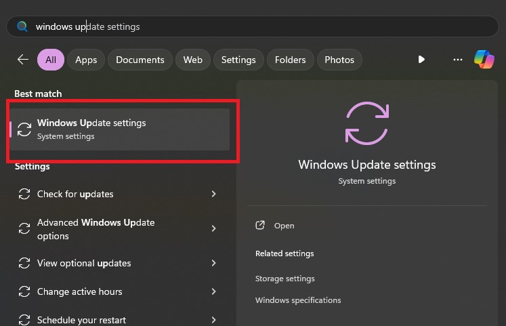Click Advanced Windows Update options text
This screenshot has height=326, width=506.
96,229
